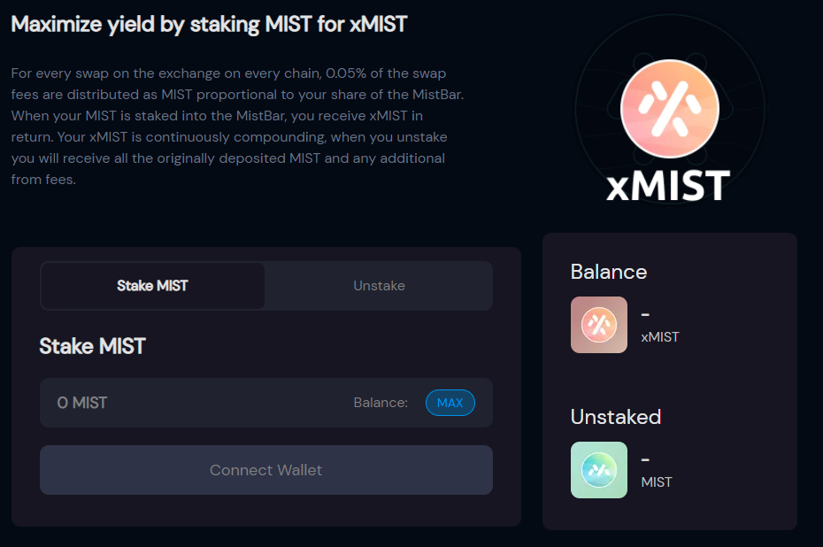
Task: Switch to the Unstake tab
Action: 379,286
